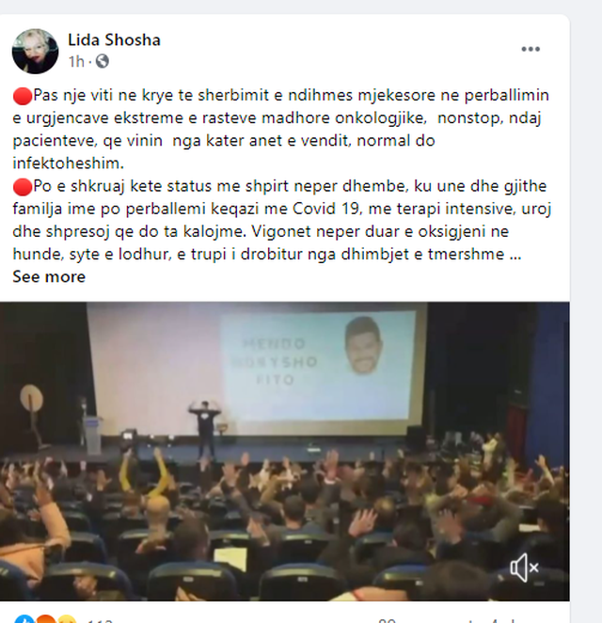Viewport: 602px width, 623px height.
Task: Click the projected slide with face in video
Action: 318,366
